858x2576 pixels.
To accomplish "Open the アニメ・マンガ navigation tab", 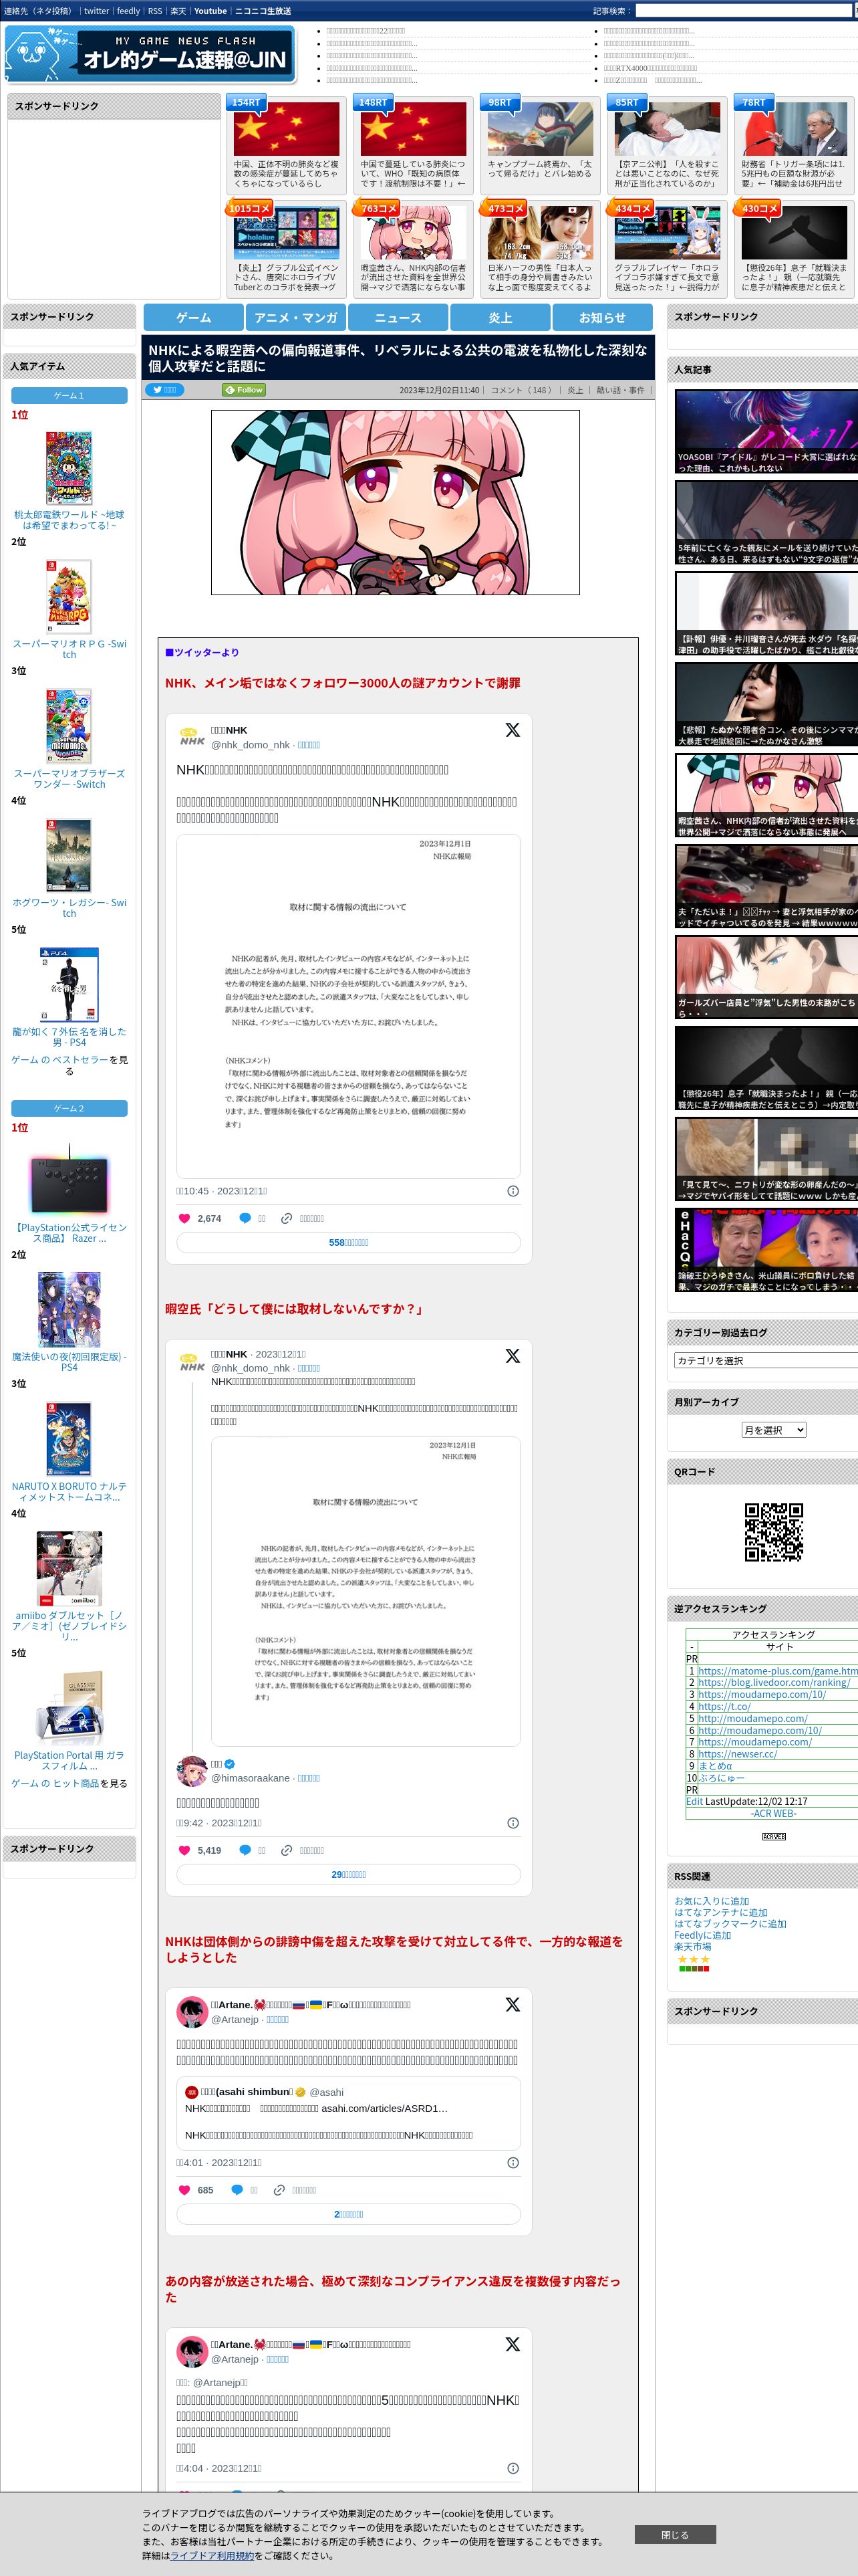I will (x=295, y=317).
